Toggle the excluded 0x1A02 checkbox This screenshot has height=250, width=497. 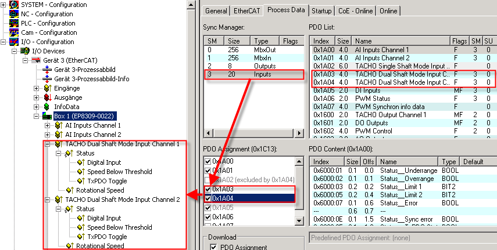(208, 180)
